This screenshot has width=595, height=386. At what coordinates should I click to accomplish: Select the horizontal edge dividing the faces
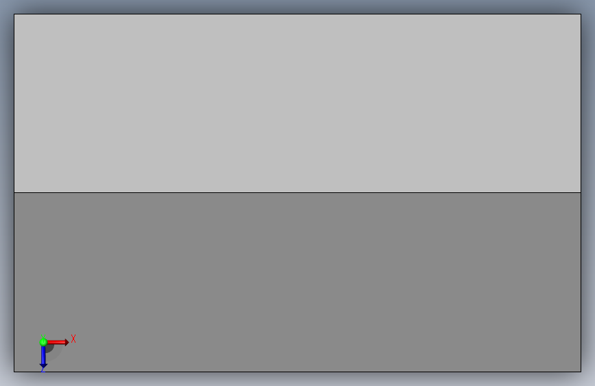pos(298,192)
